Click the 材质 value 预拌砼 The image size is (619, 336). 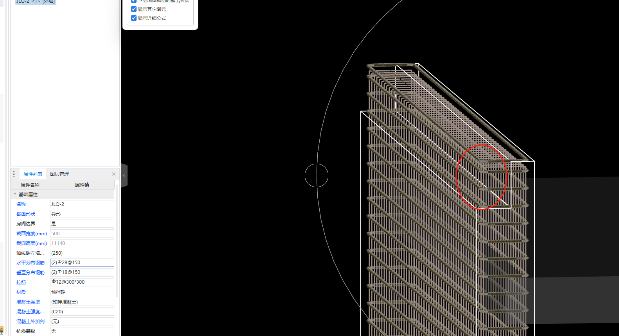coord(82,292)
